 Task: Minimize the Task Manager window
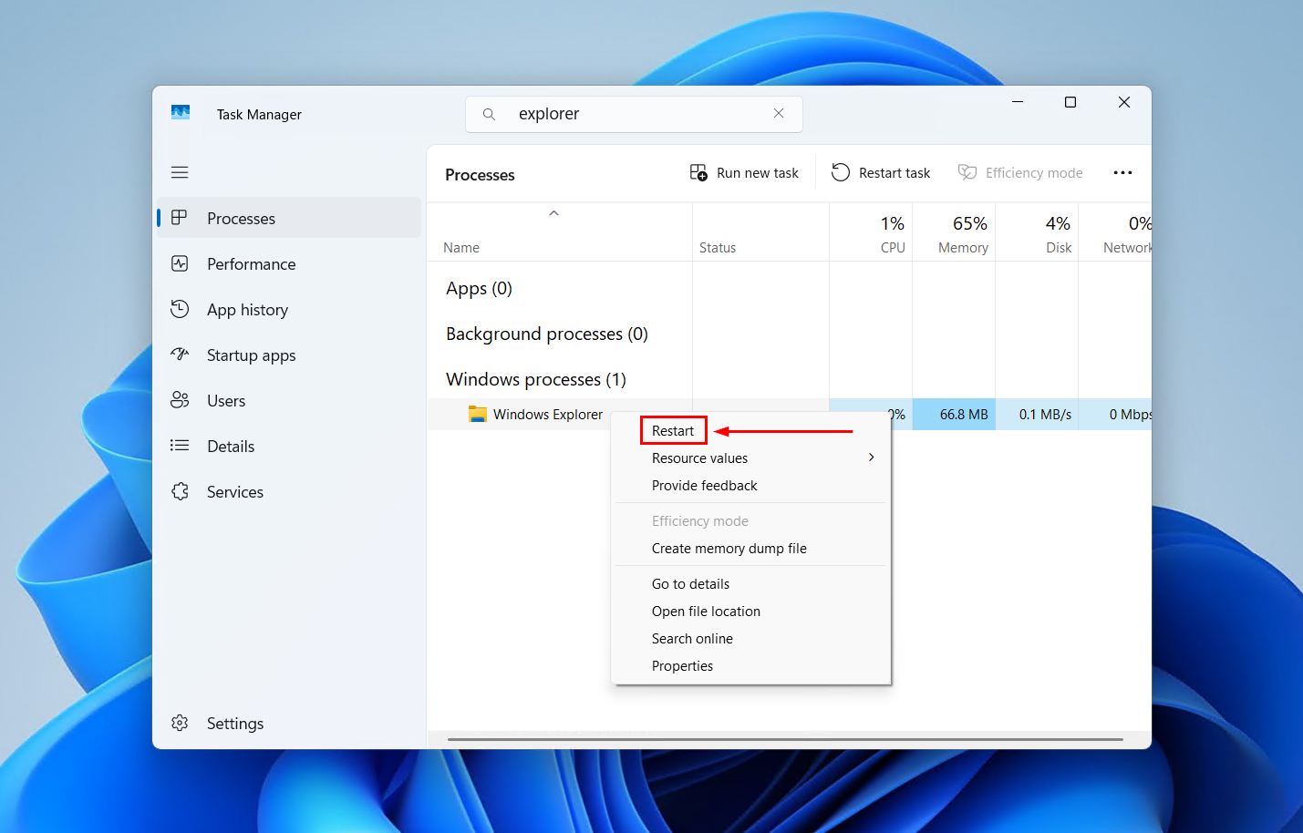(x=1018, y=102)
